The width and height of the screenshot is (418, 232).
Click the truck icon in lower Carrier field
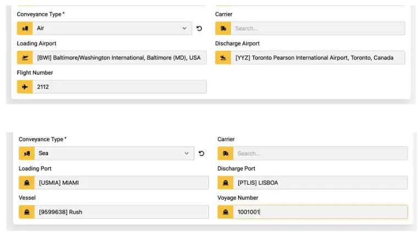[226, 154]
